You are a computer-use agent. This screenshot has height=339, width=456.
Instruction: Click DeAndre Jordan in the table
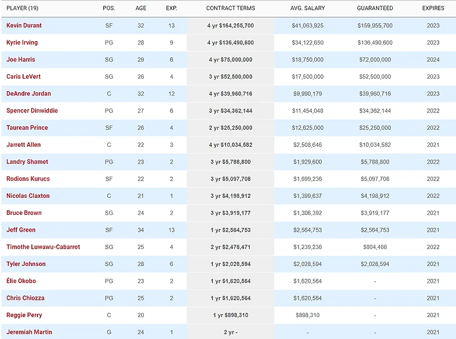[x=29, y=94]
